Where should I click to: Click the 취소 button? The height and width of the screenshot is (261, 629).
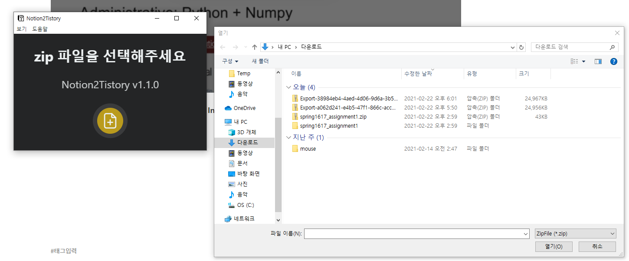click(597, 246)
